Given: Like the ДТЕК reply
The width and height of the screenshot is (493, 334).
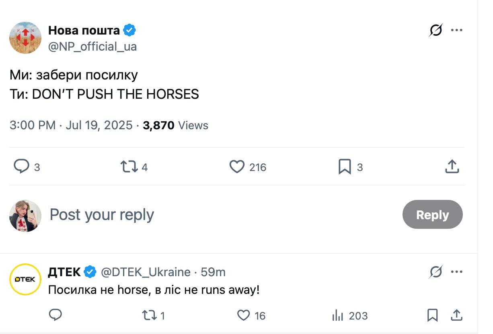Looking at the screenshot, I should (x=243, y=316).
